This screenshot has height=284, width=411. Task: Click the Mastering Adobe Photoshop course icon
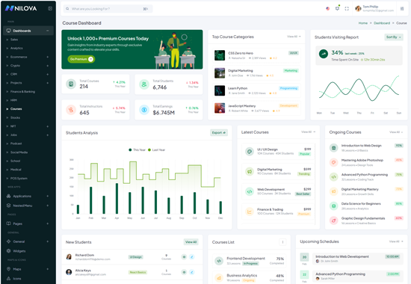[334, 162]
